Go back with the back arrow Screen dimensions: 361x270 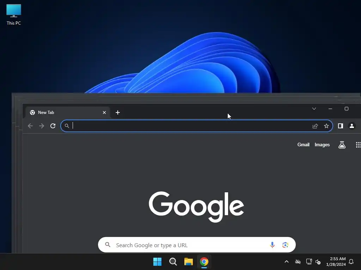[30, 126]
